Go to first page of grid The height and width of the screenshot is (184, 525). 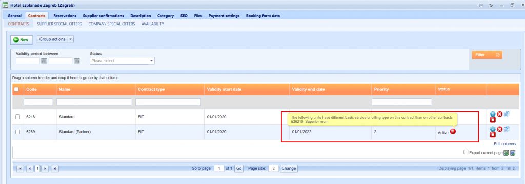21,168
